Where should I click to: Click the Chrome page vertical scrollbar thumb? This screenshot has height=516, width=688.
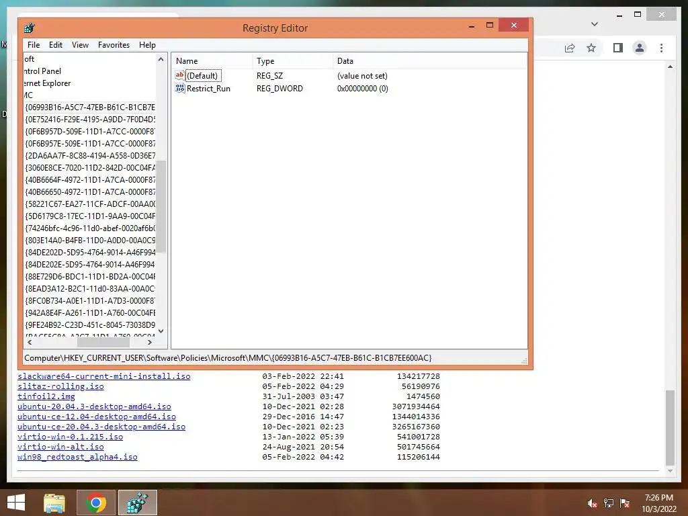click(x=670, y=427)
